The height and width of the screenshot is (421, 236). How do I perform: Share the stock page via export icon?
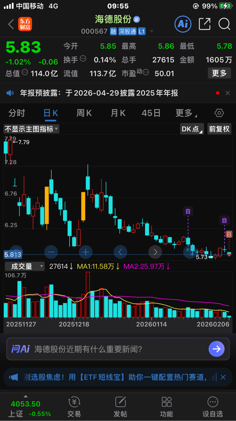tap(205, 24)
